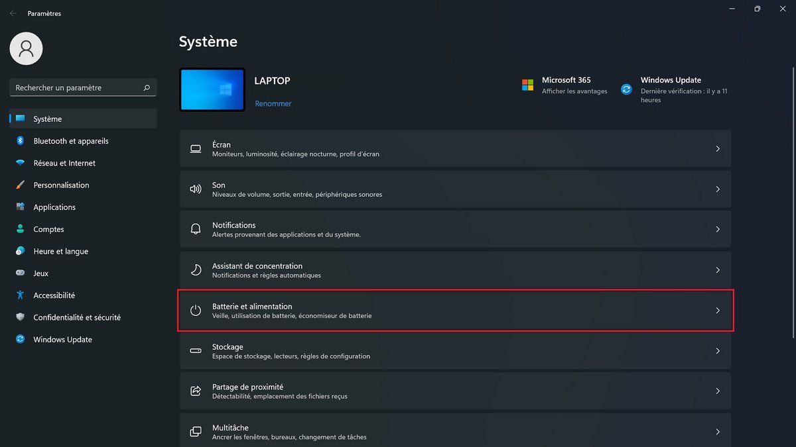Click the Système monitor icon in sidebar
This screenshot has width=796, height=447.
(x=20, y=119)
